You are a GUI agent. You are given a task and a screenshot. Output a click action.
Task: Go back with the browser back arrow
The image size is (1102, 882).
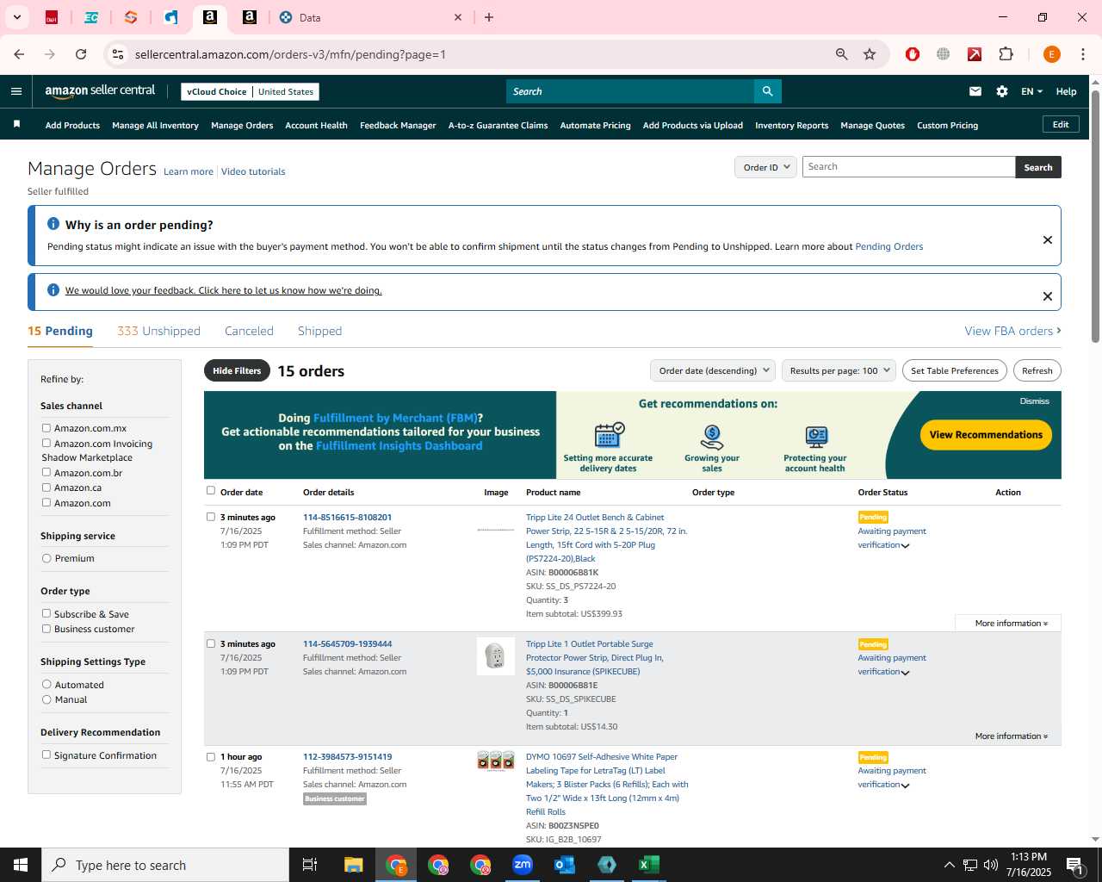(x=19, y=54)
